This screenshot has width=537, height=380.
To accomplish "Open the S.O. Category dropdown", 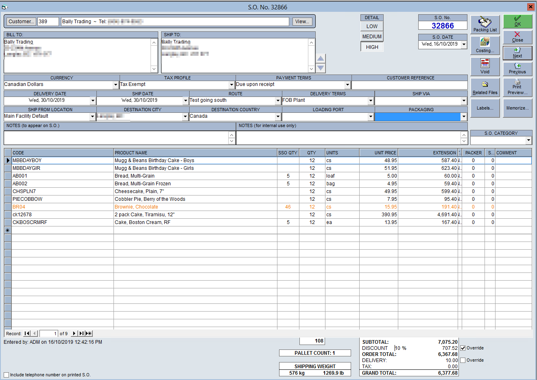I will point(529,141).
